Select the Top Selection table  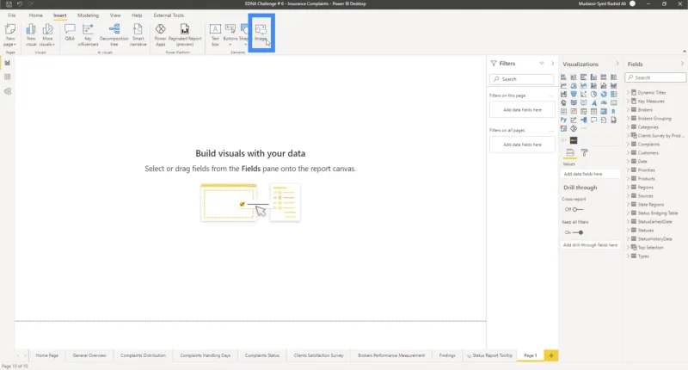pos(650,248)
